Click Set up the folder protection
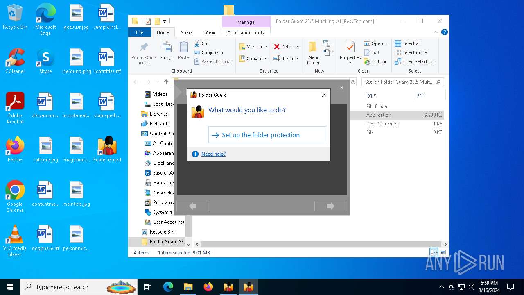524x295 pixels. pyautogui.click(x=267, y=135)
